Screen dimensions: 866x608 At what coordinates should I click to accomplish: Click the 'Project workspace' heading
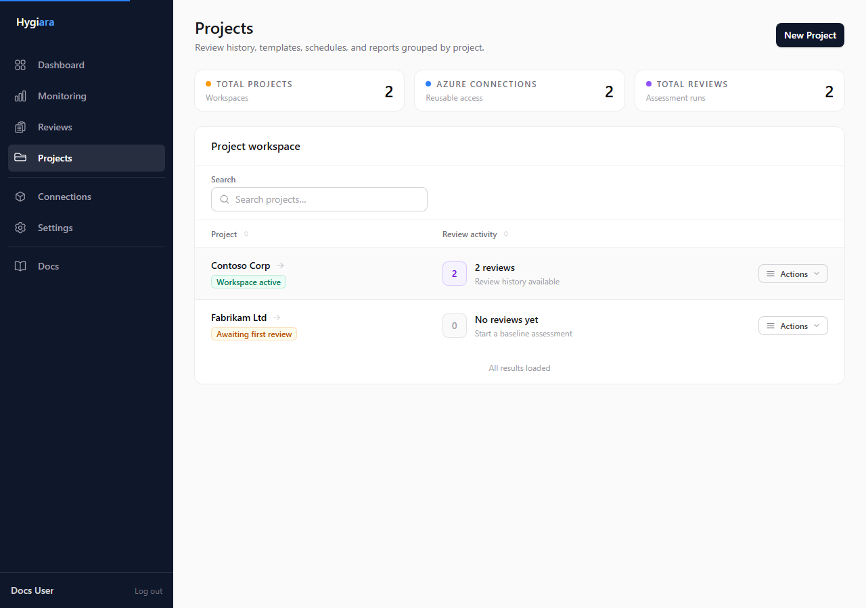point(256,146)
